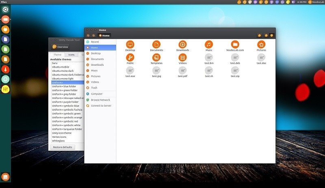Click the Restore defaults button
Image resolution: width=325 pixels, height=188 pixels.
(x=63, y=147)
